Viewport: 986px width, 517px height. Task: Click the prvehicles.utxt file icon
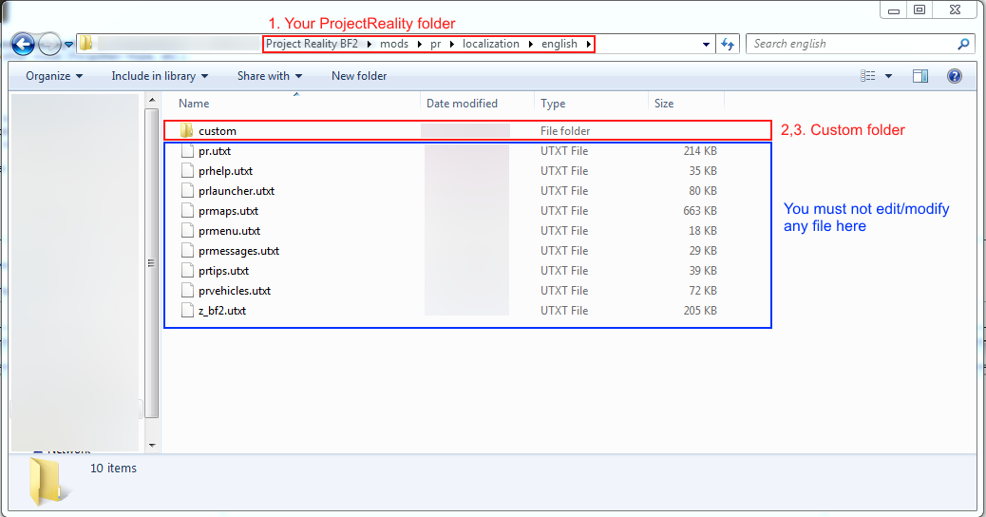pyautogui.click(x=187, y=291)
